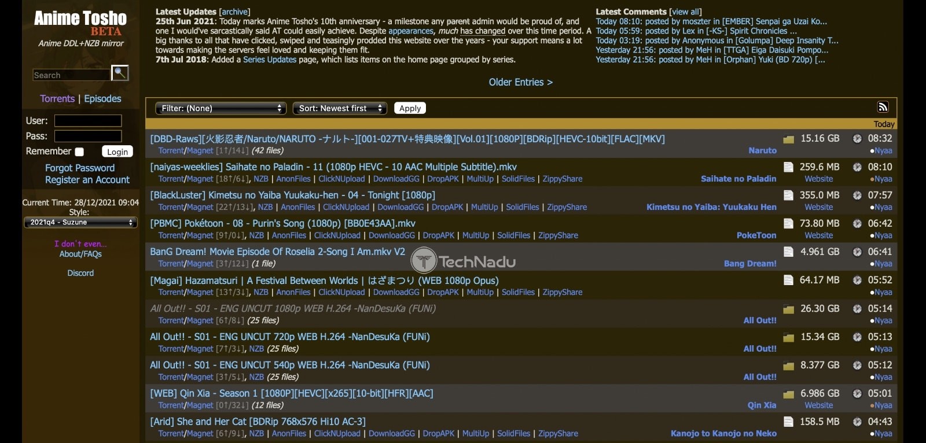Click folder icon for 26.30 GB All Out!!

pyautogui.click(x=788, y=309)
